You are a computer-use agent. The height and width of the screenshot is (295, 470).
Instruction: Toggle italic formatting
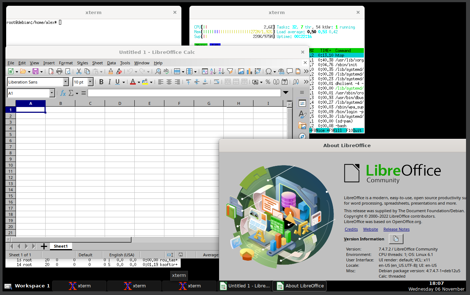pos(109,82)
